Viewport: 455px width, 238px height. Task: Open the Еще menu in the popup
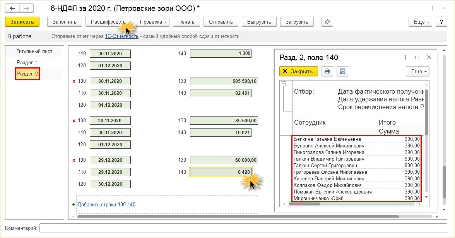[417, 71]
